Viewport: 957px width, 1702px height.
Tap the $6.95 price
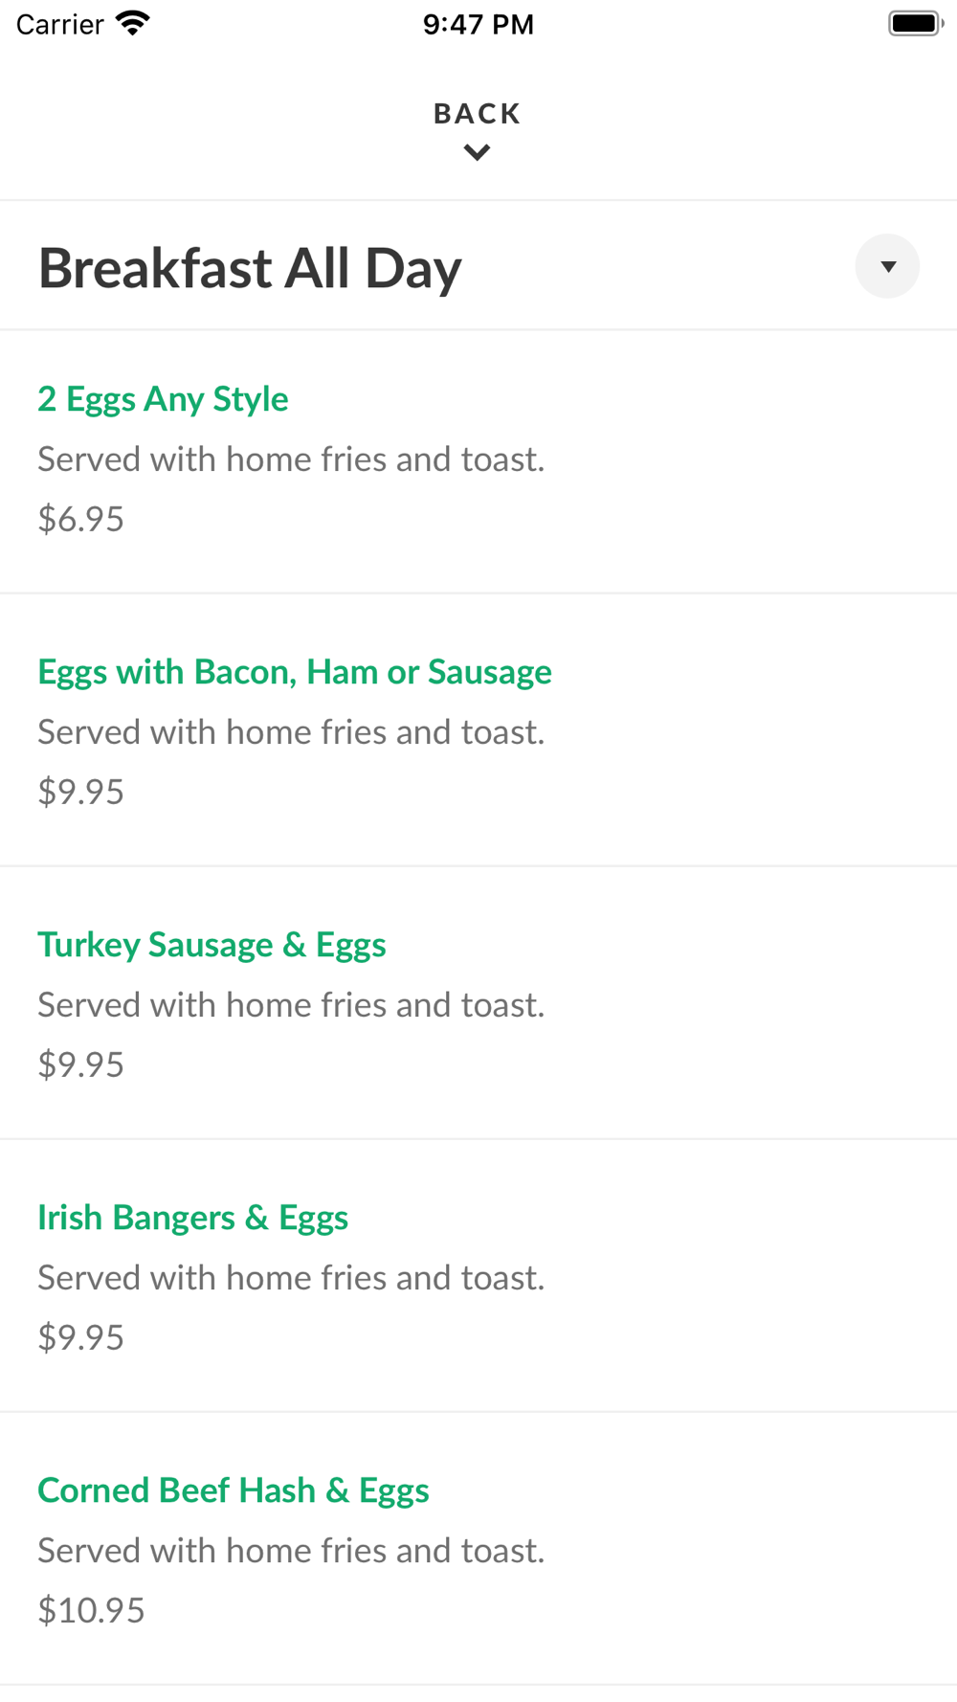click(81, 519)
